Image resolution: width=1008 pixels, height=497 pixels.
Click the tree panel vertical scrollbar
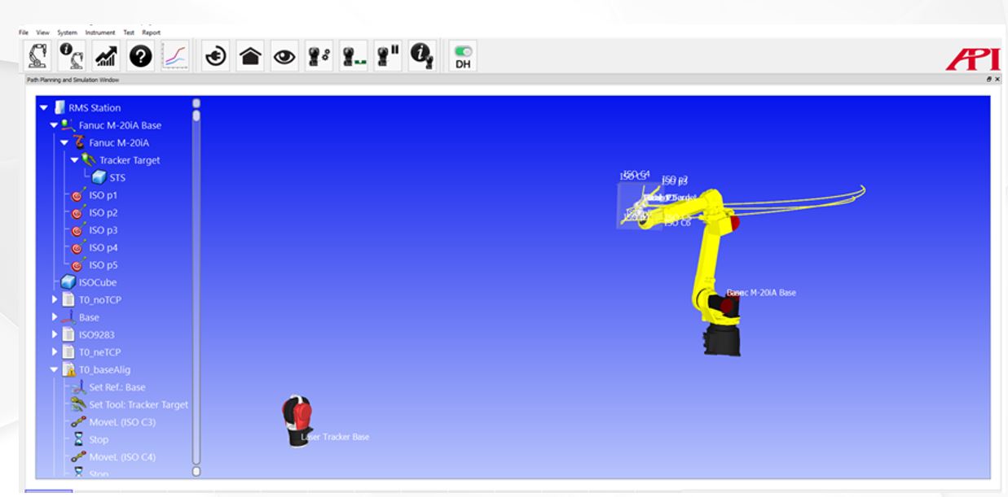196,285
